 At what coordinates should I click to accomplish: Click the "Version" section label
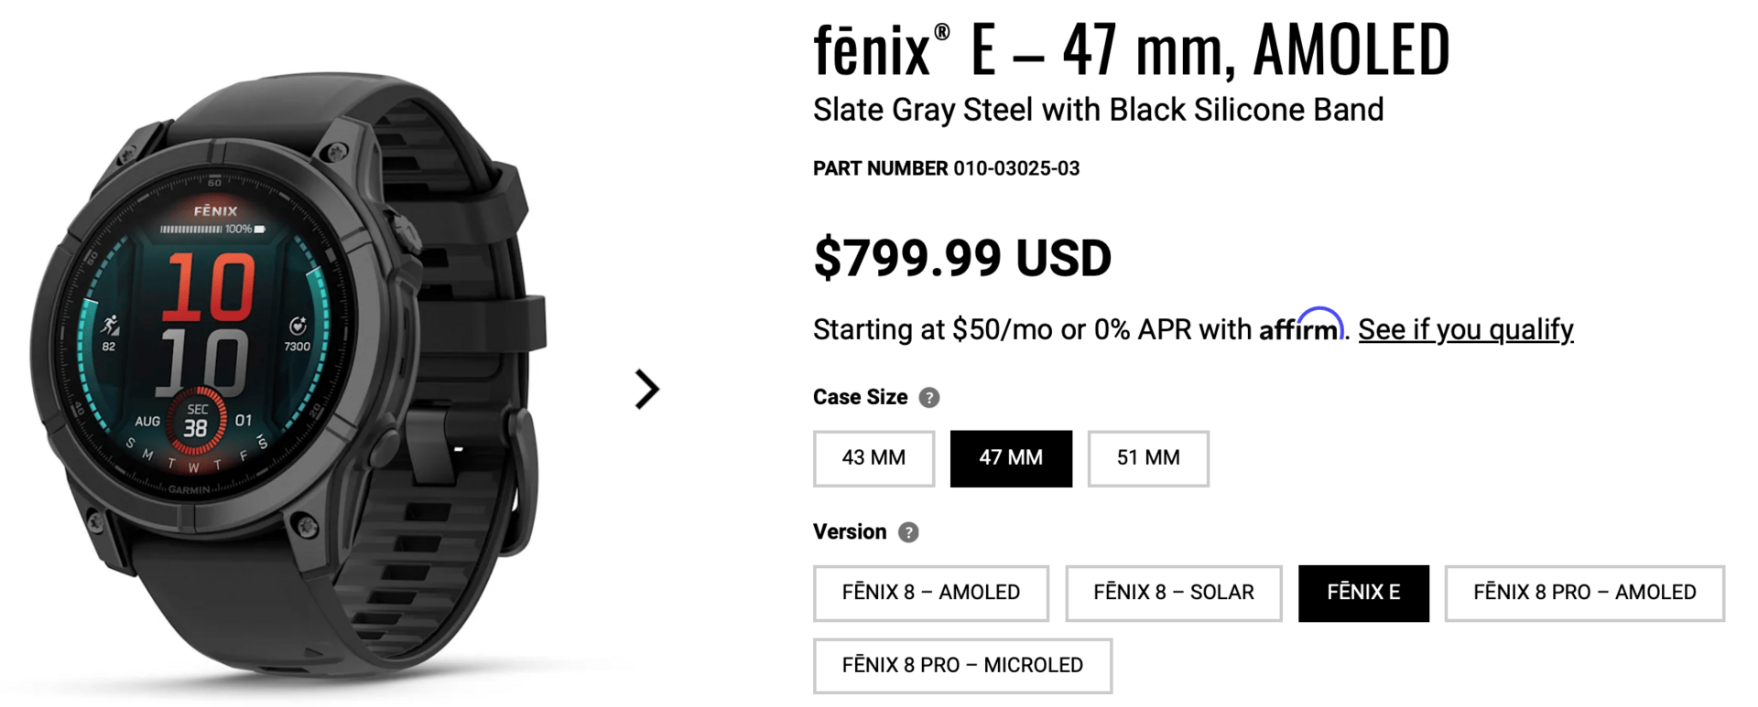point(850,532)
